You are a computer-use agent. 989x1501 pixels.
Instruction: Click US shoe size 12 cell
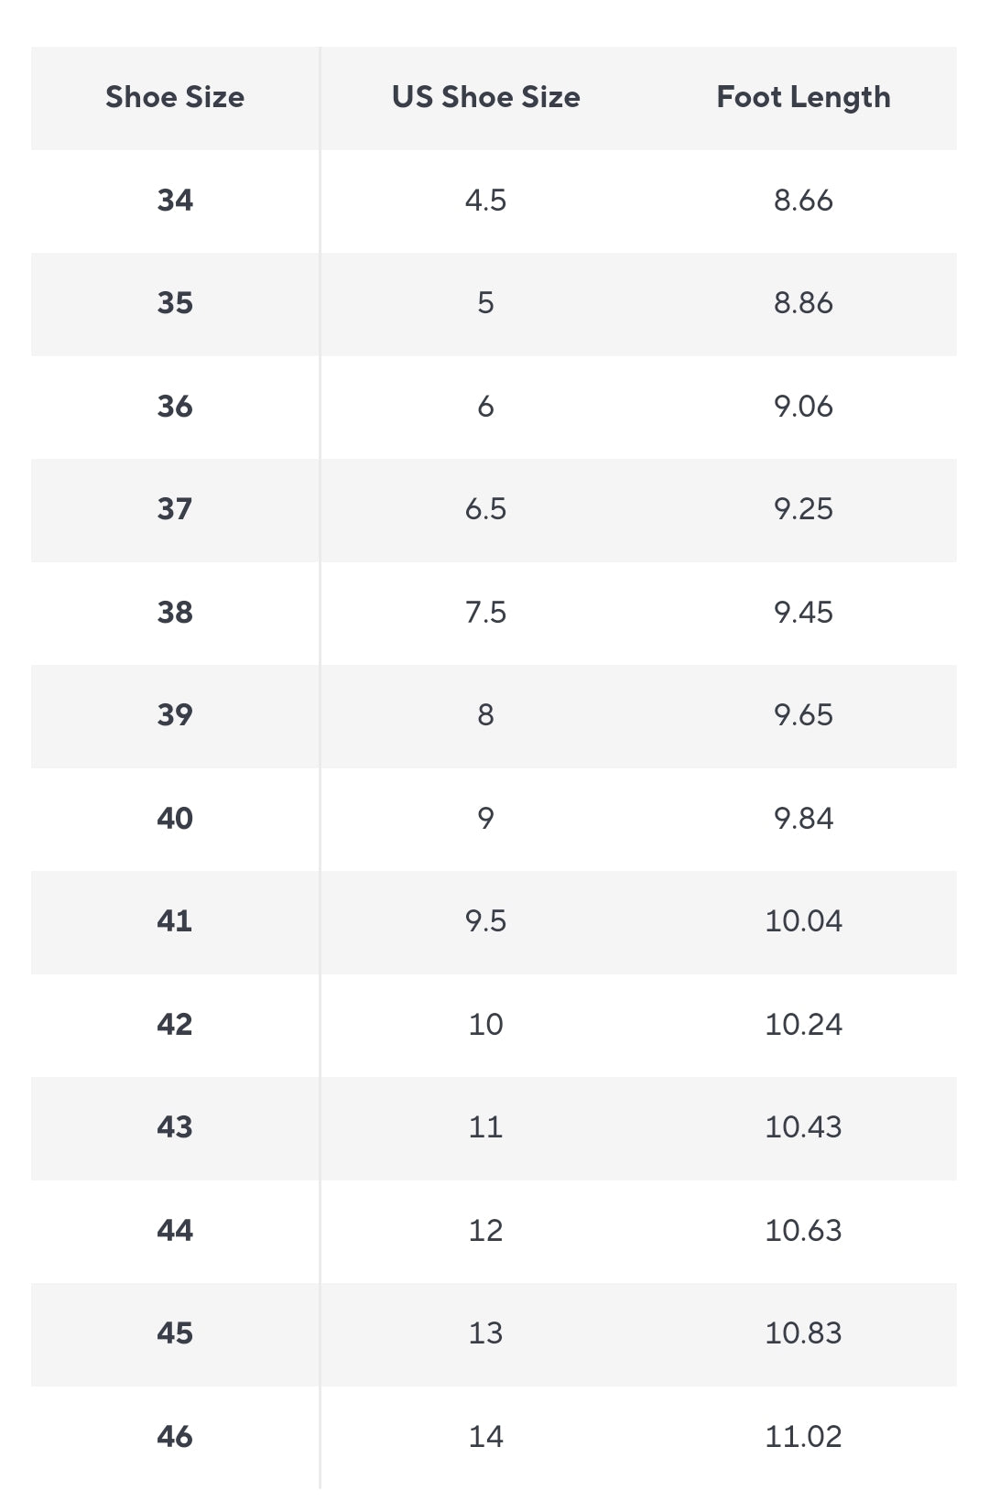coord(485,1230)
